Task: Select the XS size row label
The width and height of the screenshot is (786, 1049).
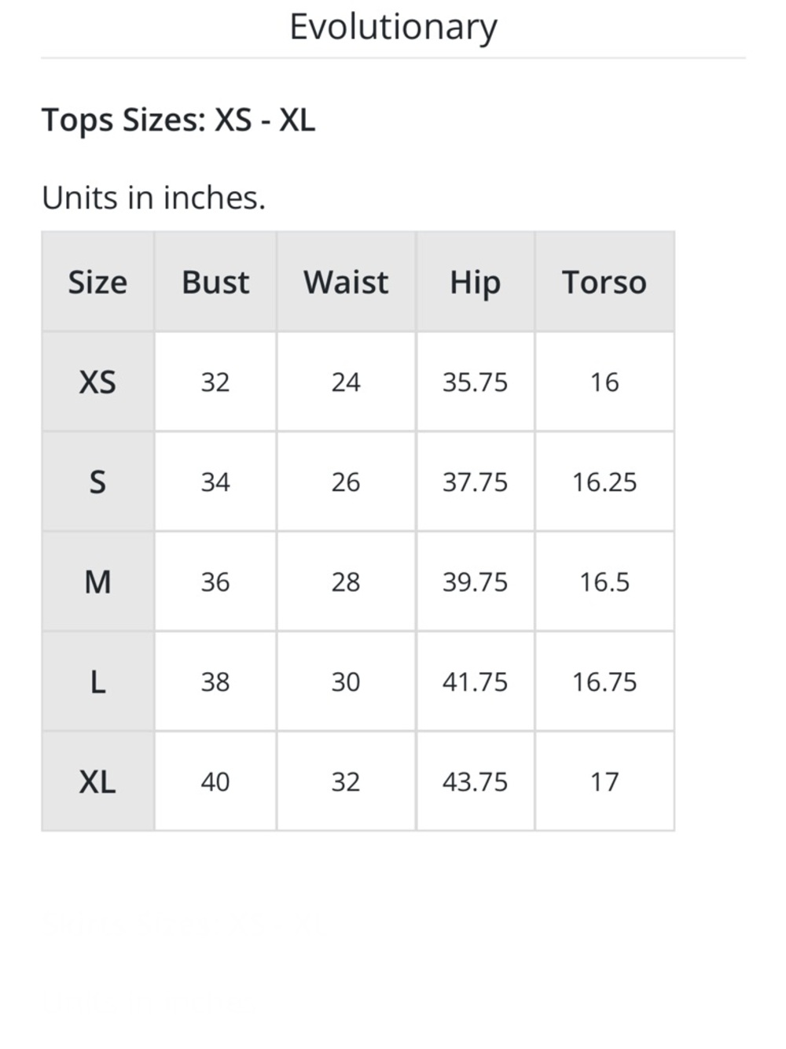Action: (97, 382)
